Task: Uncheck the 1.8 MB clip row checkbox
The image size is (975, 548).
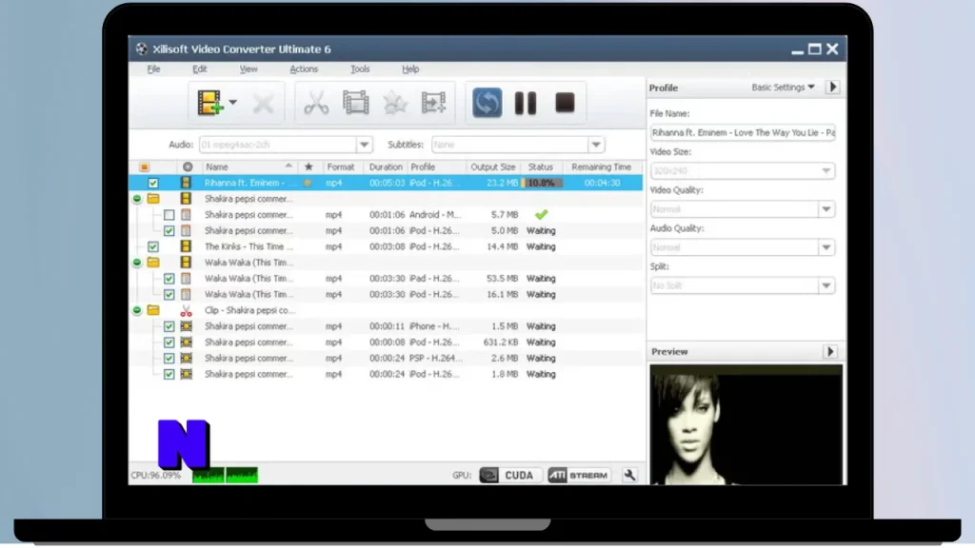Action: [169, 374]
